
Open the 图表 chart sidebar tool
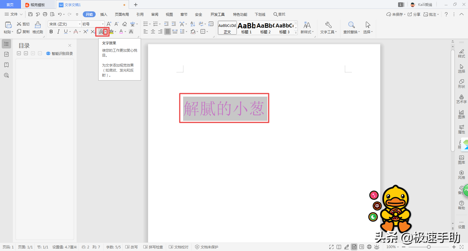click(462, 114)
